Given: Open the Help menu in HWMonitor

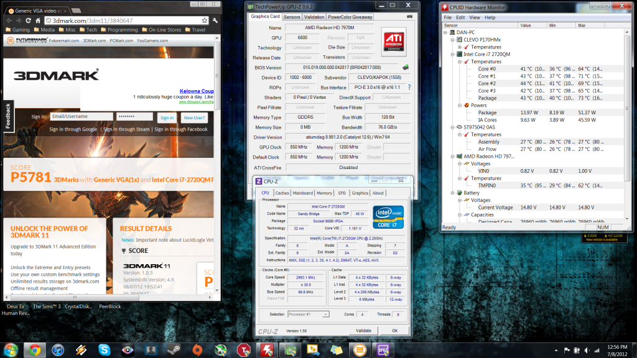Looking at the screenshot, I should (x=490, y=17).
